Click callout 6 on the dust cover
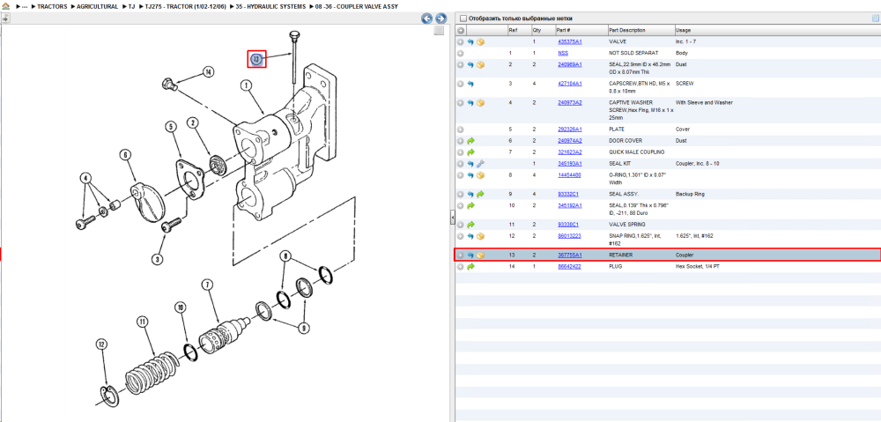 tap(125, 156)
